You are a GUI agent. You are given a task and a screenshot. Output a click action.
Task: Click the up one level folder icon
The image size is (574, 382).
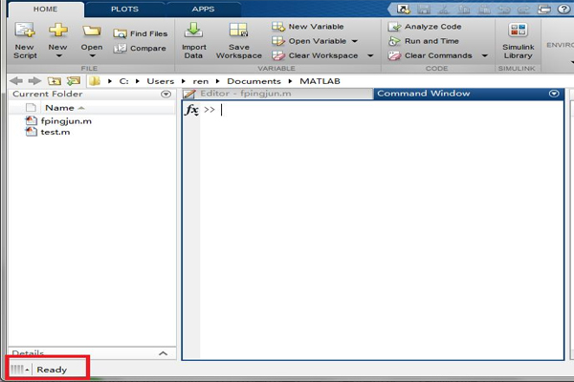click(55, 81)
